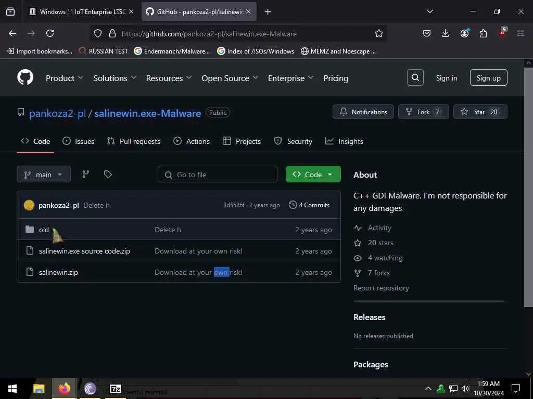Expand the Resources menu
Image resolution: width=533 pixels, height=399 pixels.
tap(169, 78)
